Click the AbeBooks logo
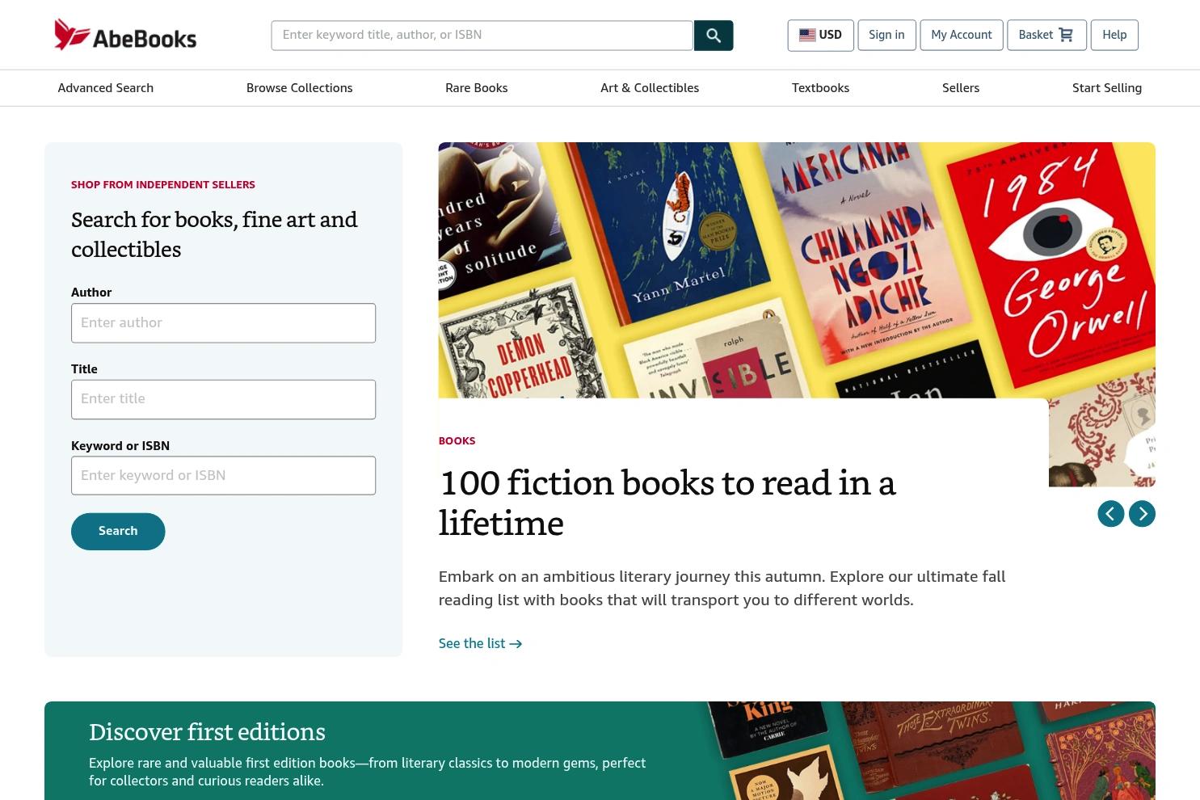The image size is (1200, 800). (125, 35)
